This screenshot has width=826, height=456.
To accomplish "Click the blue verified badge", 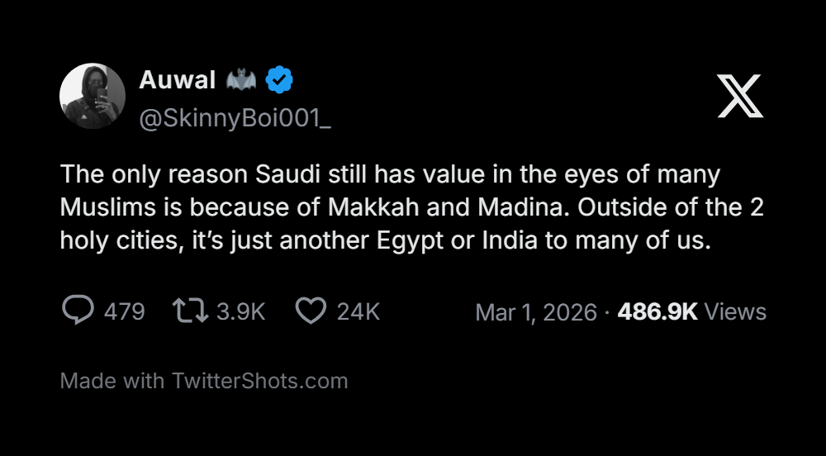I will [280, 80].
